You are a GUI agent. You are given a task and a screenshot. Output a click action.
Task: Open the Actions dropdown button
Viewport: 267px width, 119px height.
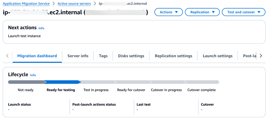(169, 12)
